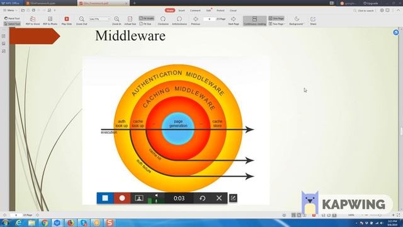Add a new tab with plus button
Image resolution: width=403 pixels, height=227 pixels.
[134, 3]
